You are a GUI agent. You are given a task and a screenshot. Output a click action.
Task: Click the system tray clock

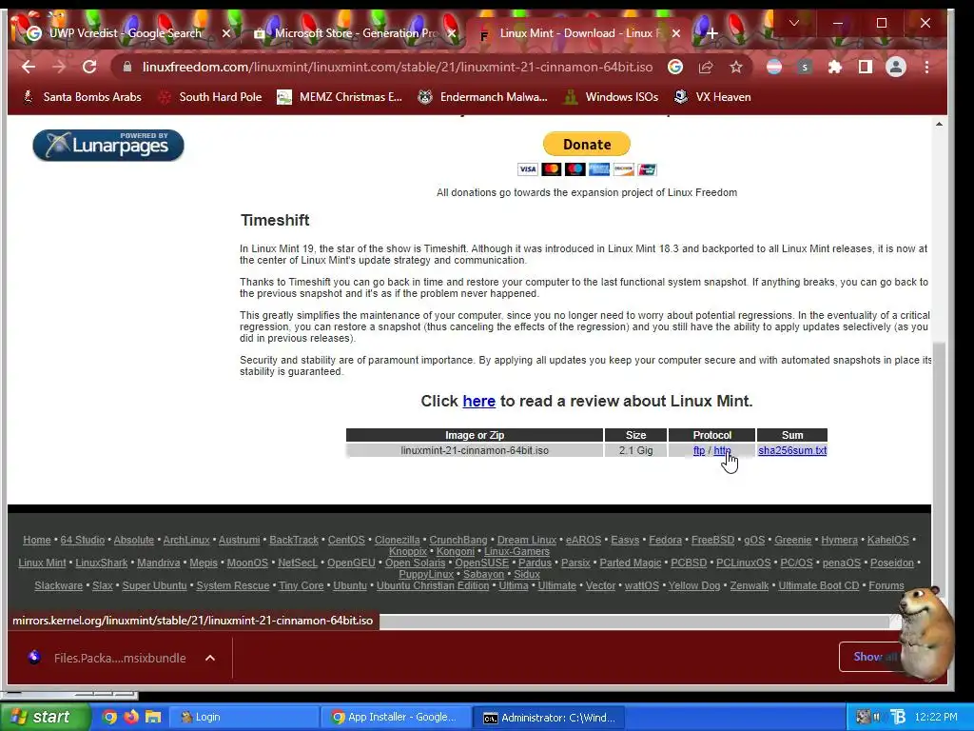coord(936,717)
